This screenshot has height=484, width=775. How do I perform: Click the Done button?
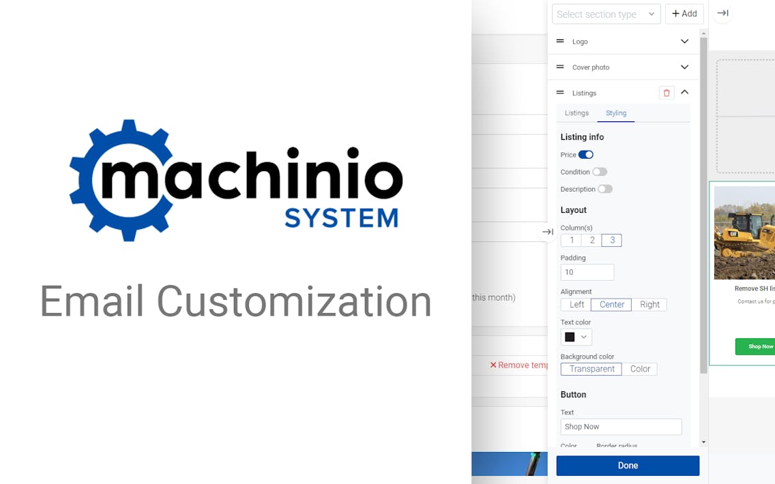(628, 466)
